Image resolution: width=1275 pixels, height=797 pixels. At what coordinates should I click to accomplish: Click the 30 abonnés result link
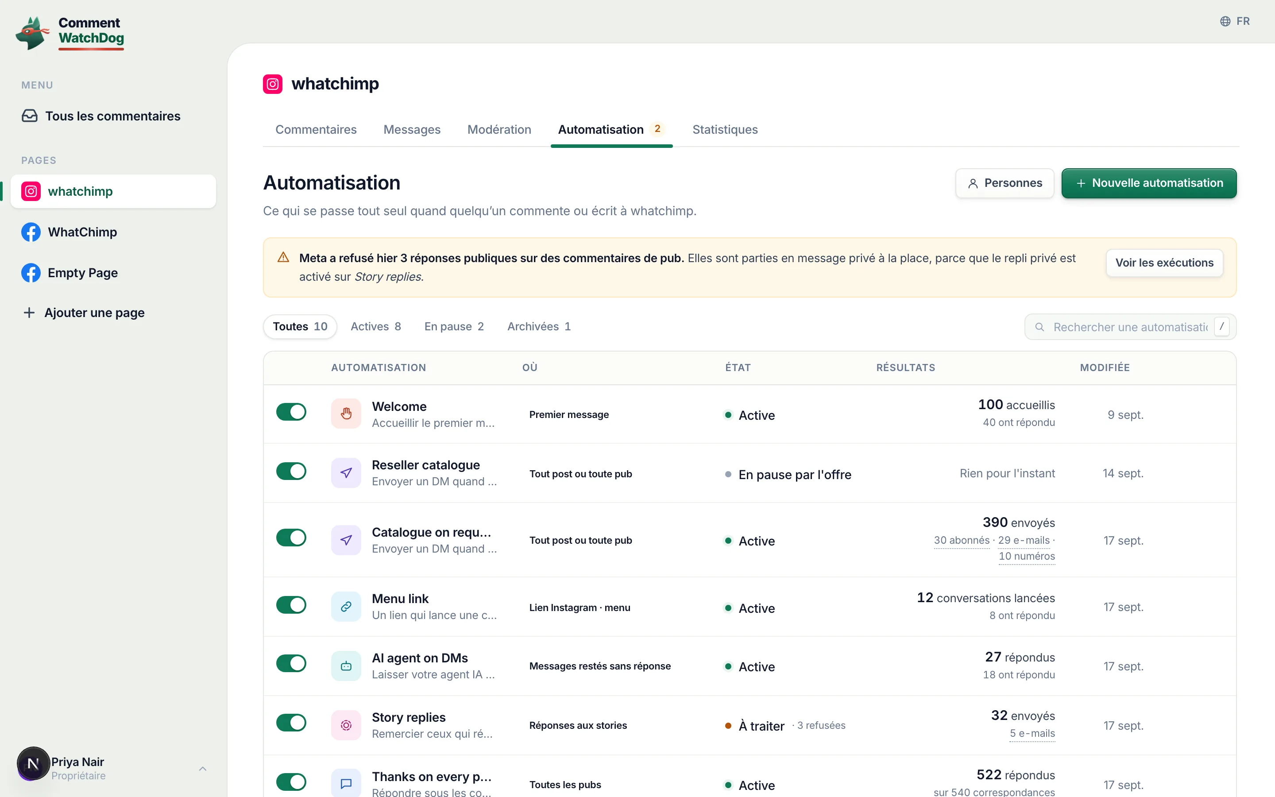pos(962,540)
